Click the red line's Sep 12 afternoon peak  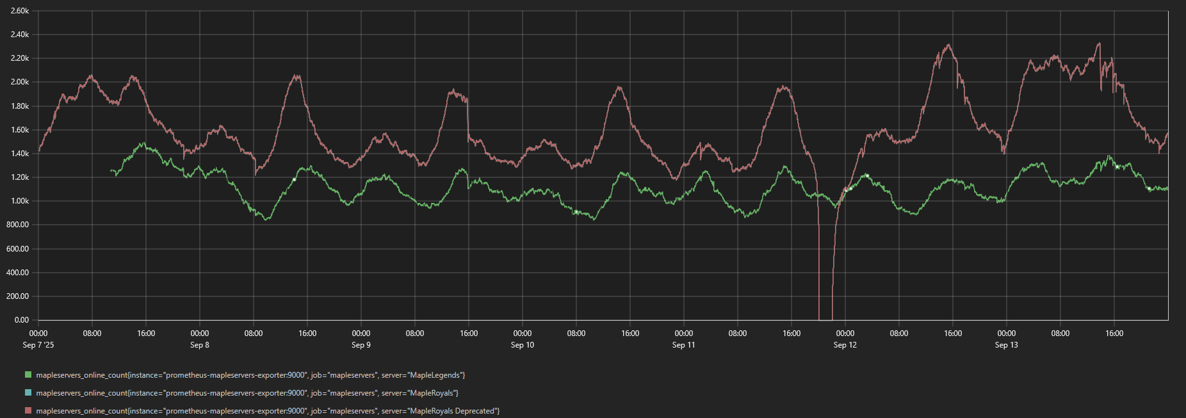point(948,45)
